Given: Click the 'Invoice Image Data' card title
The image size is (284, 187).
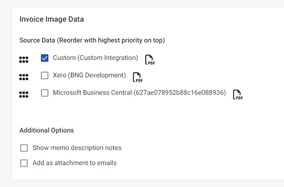Looking at the screenshot, I should (52, 19).
